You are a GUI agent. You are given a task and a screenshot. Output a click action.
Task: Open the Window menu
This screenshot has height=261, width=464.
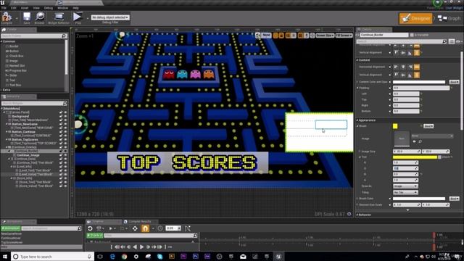click(62, 8)
